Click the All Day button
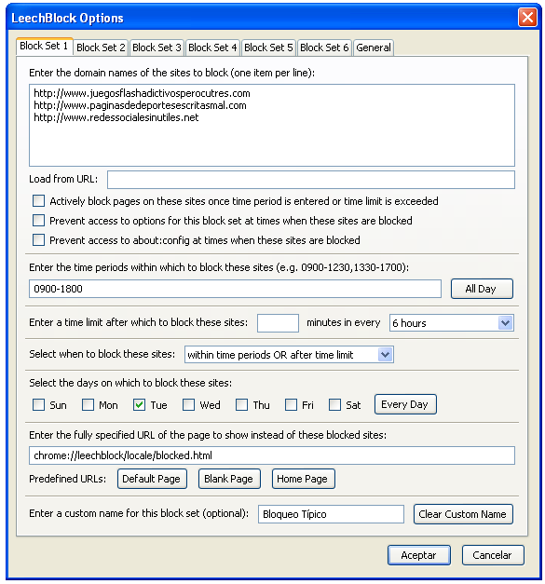 482,289
